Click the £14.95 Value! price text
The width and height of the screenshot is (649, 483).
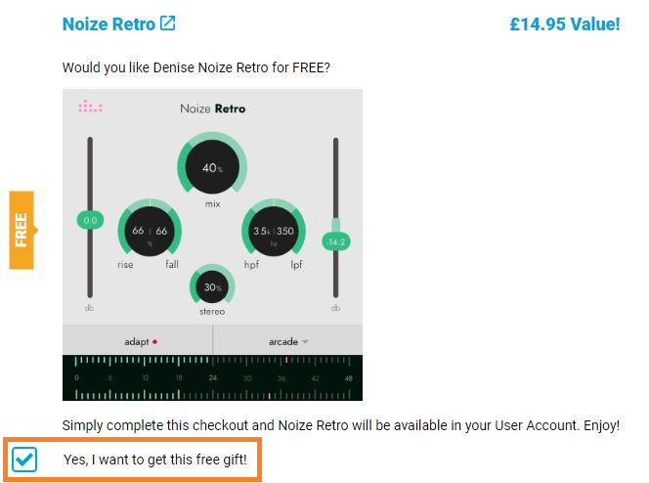(564, 23)
